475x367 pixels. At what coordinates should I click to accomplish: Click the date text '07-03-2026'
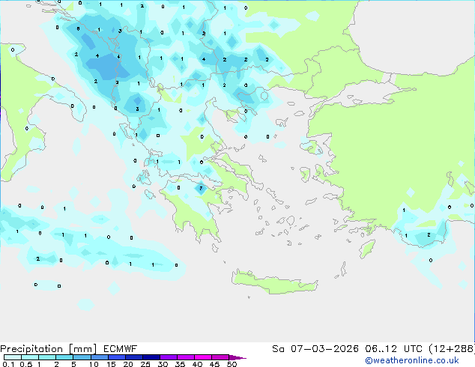coord(324,349)
